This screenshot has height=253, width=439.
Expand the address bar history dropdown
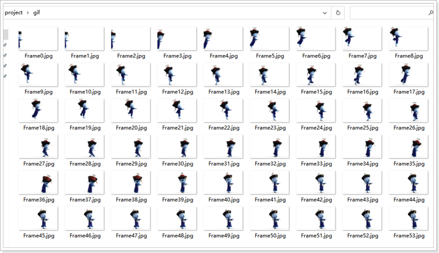click(x=325, y=13)
